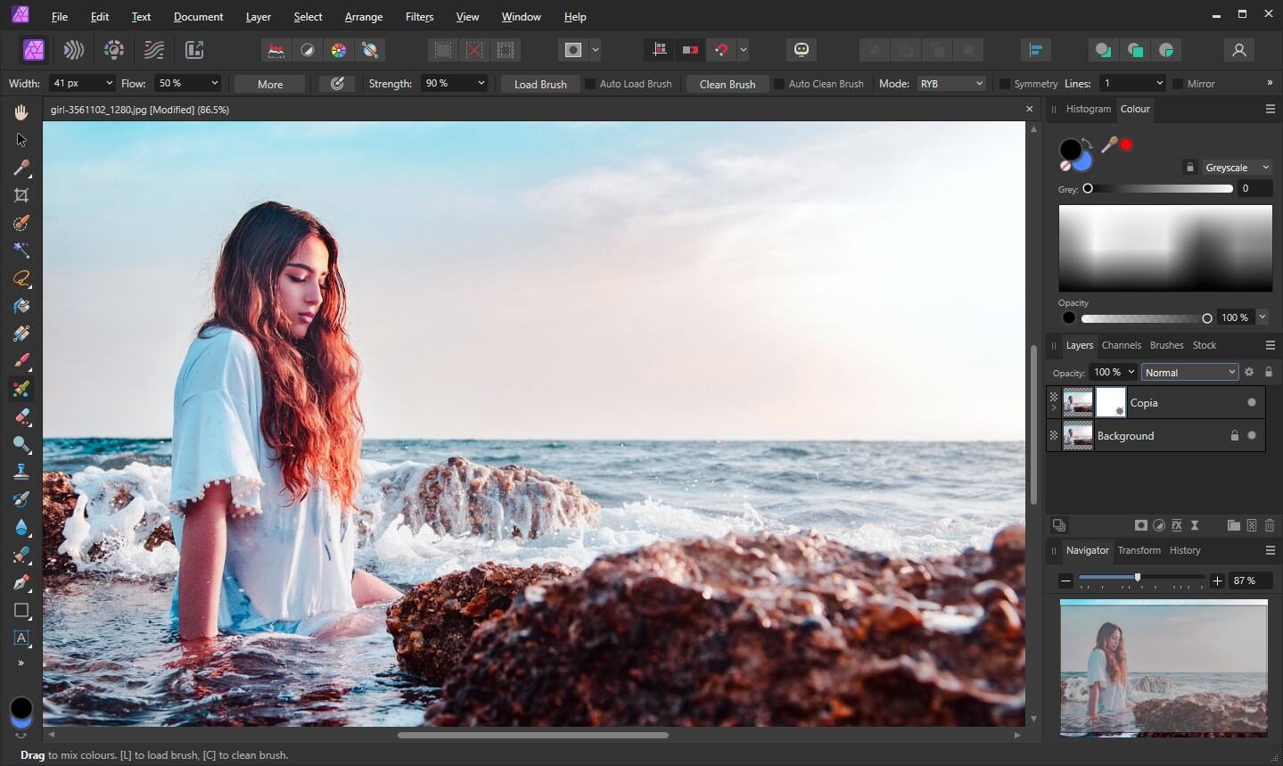The height and width of the screenshot is (766, 1283).
Task: Open the blend mode Normal dropdown
Action: pyautogui.click(x=1189, y=373)
